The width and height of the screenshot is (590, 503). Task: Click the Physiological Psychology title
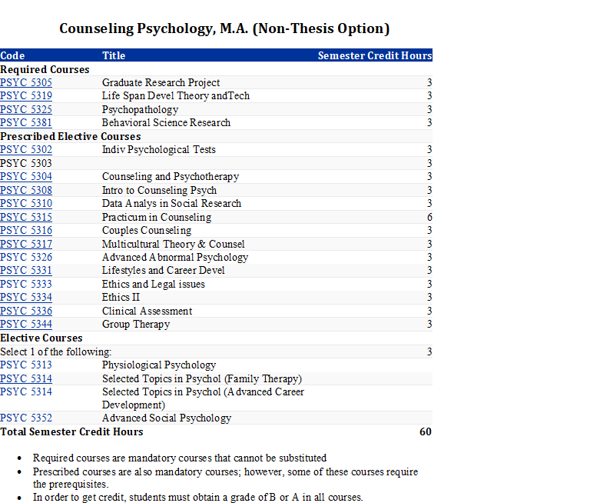tap(159, 365)
